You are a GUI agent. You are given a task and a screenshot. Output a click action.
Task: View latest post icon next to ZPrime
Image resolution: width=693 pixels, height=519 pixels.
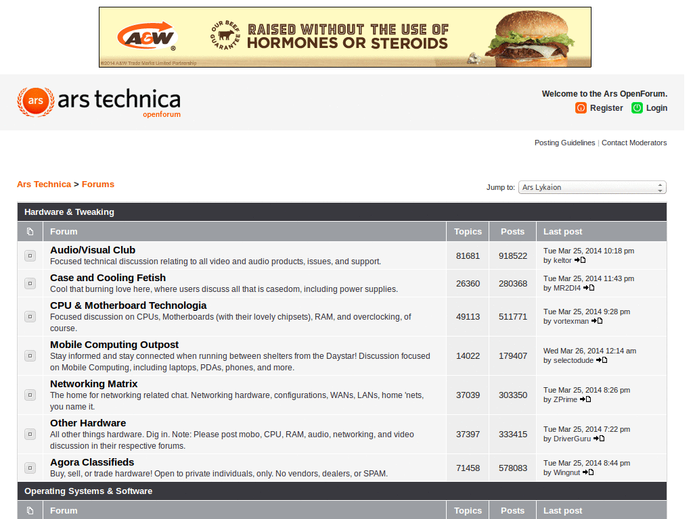585,399
